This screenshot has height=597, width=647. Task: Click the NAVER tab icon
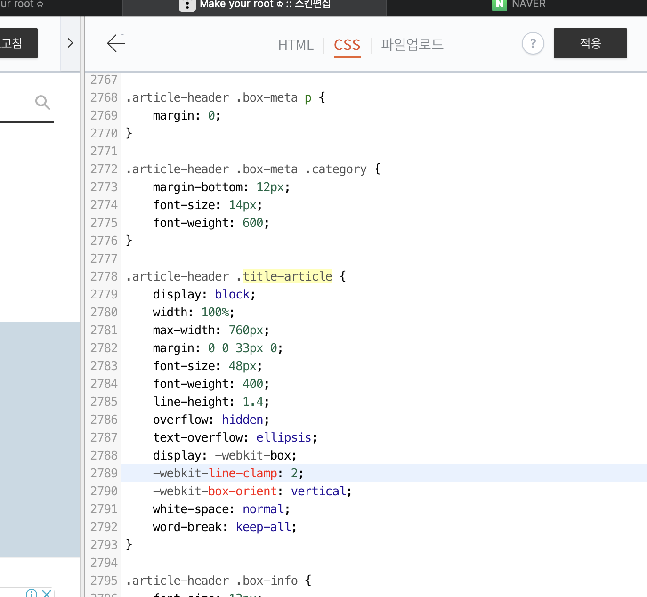tap(499, 4)
